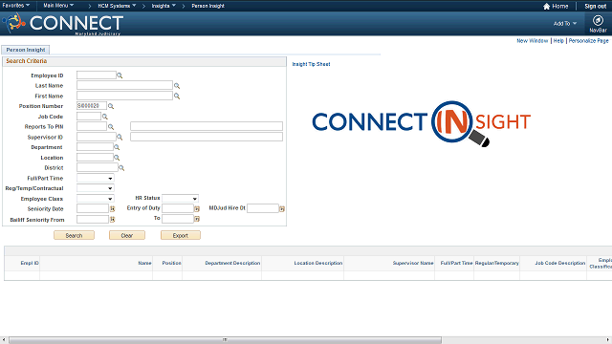Open First Name lookup magnifier
The width and height of the screenshot is (612, 344).
pyautogui.click(x=177, y=96)
